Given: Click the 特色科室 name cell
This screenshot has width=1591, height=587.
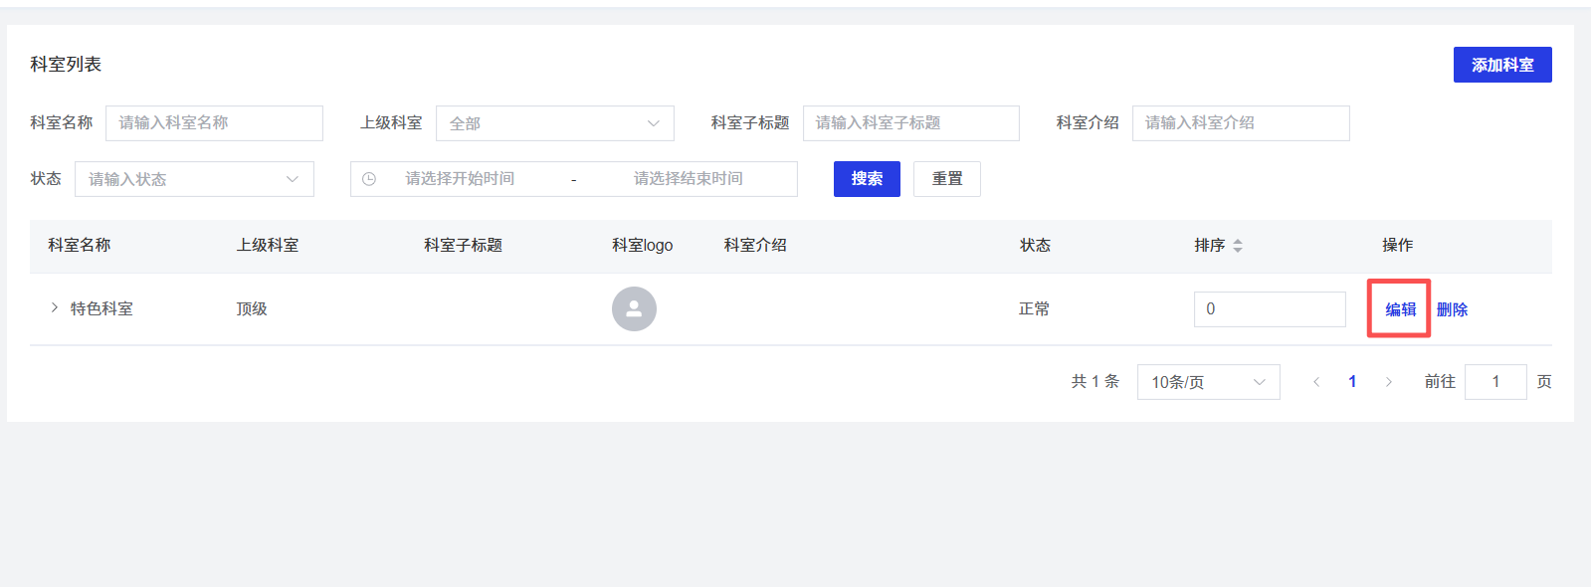Looking at the screenshot, I should click(x=101, y=309).
